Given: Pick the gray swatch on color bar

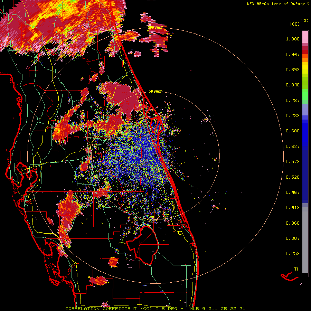Looking at the screenshot, I should click(305, 240).
